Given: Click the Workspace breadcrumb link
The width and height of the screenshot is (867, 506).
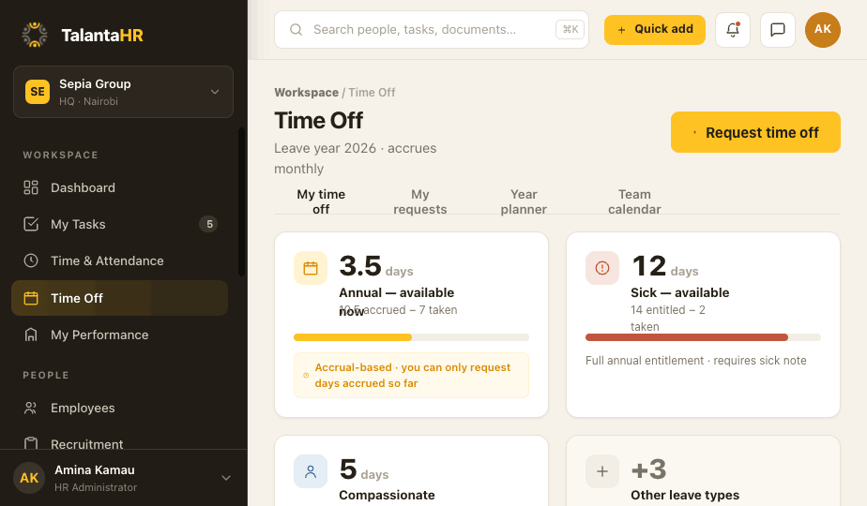Looking at the screenshot, I should click(x=306, y=92).
